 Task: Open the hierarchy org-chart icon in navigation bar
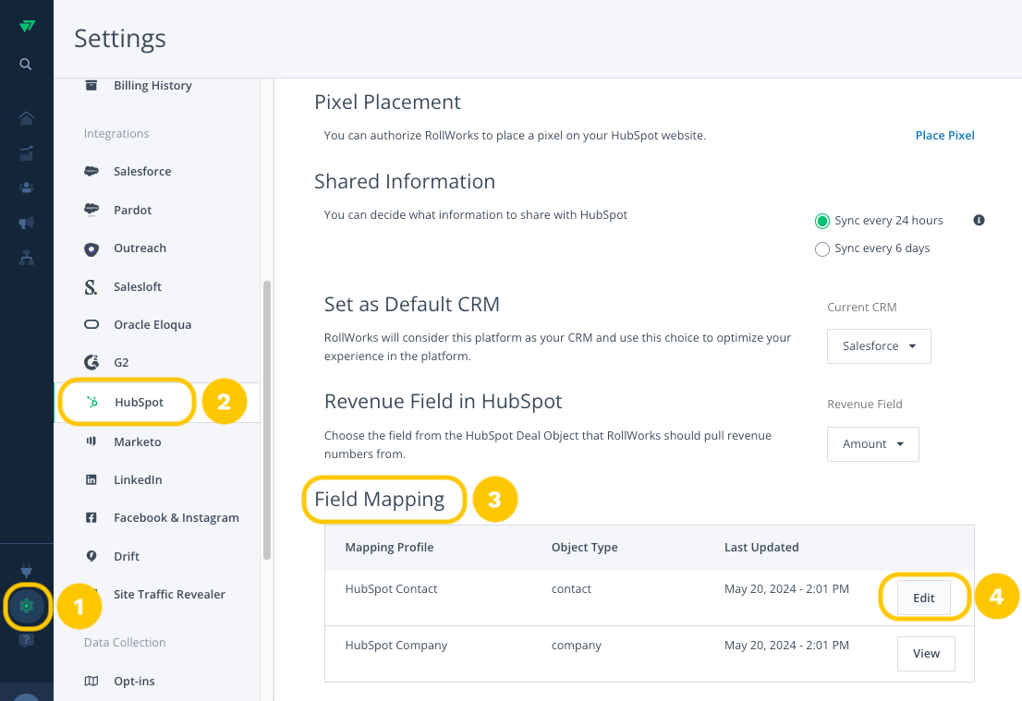click(26, 258)
